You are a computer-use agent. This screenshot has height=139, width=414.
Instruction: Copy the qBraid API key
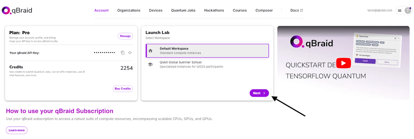[x=122, y=53]
